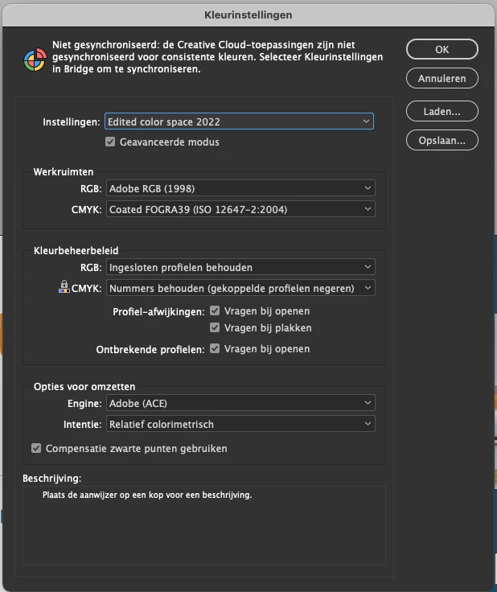497x592 pixels.
Task: Toggle Vragen bij plakken checkbox
Action: 215,327
